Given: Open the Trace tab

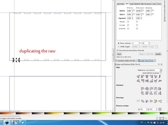Looking at the screenshot, I should coord(159,4).
